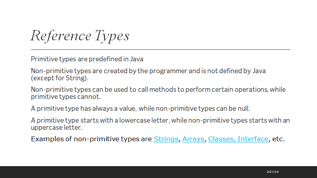
Task: Click the line about calling methods to perform operations
Action: tap(158, 89)
